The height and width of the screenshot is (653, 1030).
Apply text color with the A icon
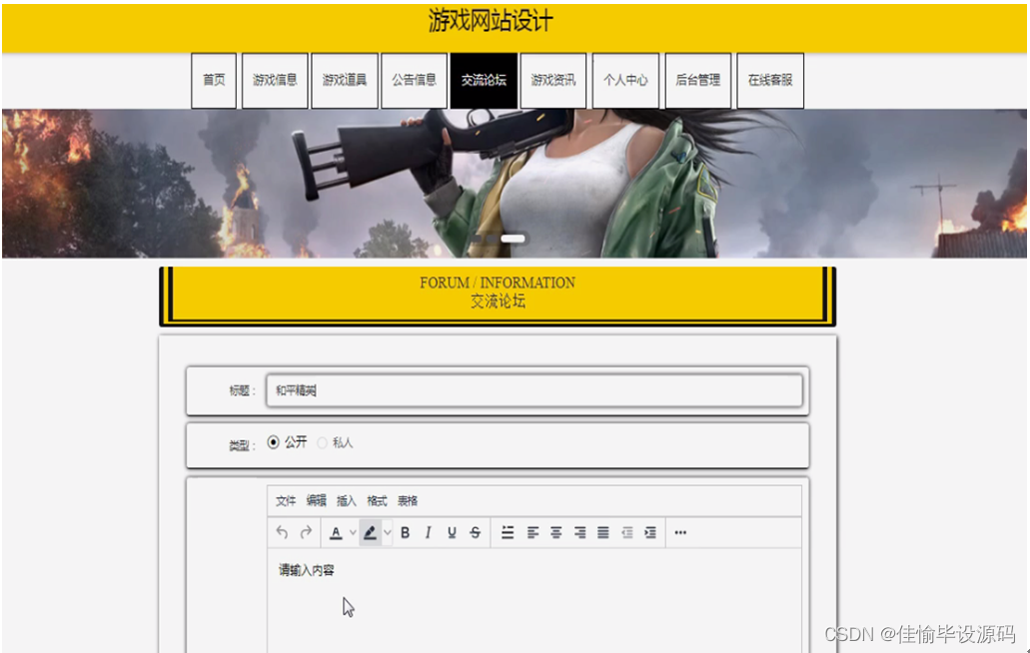336,532
